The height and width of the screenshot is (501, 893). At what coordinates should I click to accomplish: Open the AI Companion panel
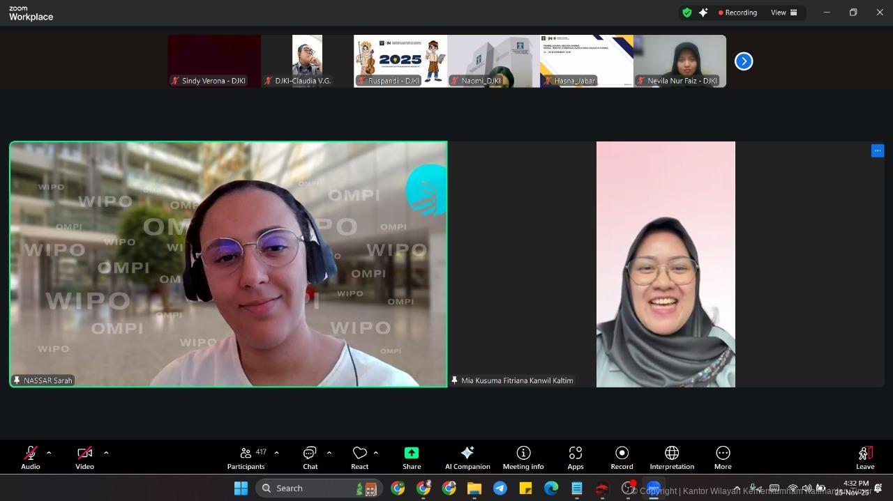[467, 457]
